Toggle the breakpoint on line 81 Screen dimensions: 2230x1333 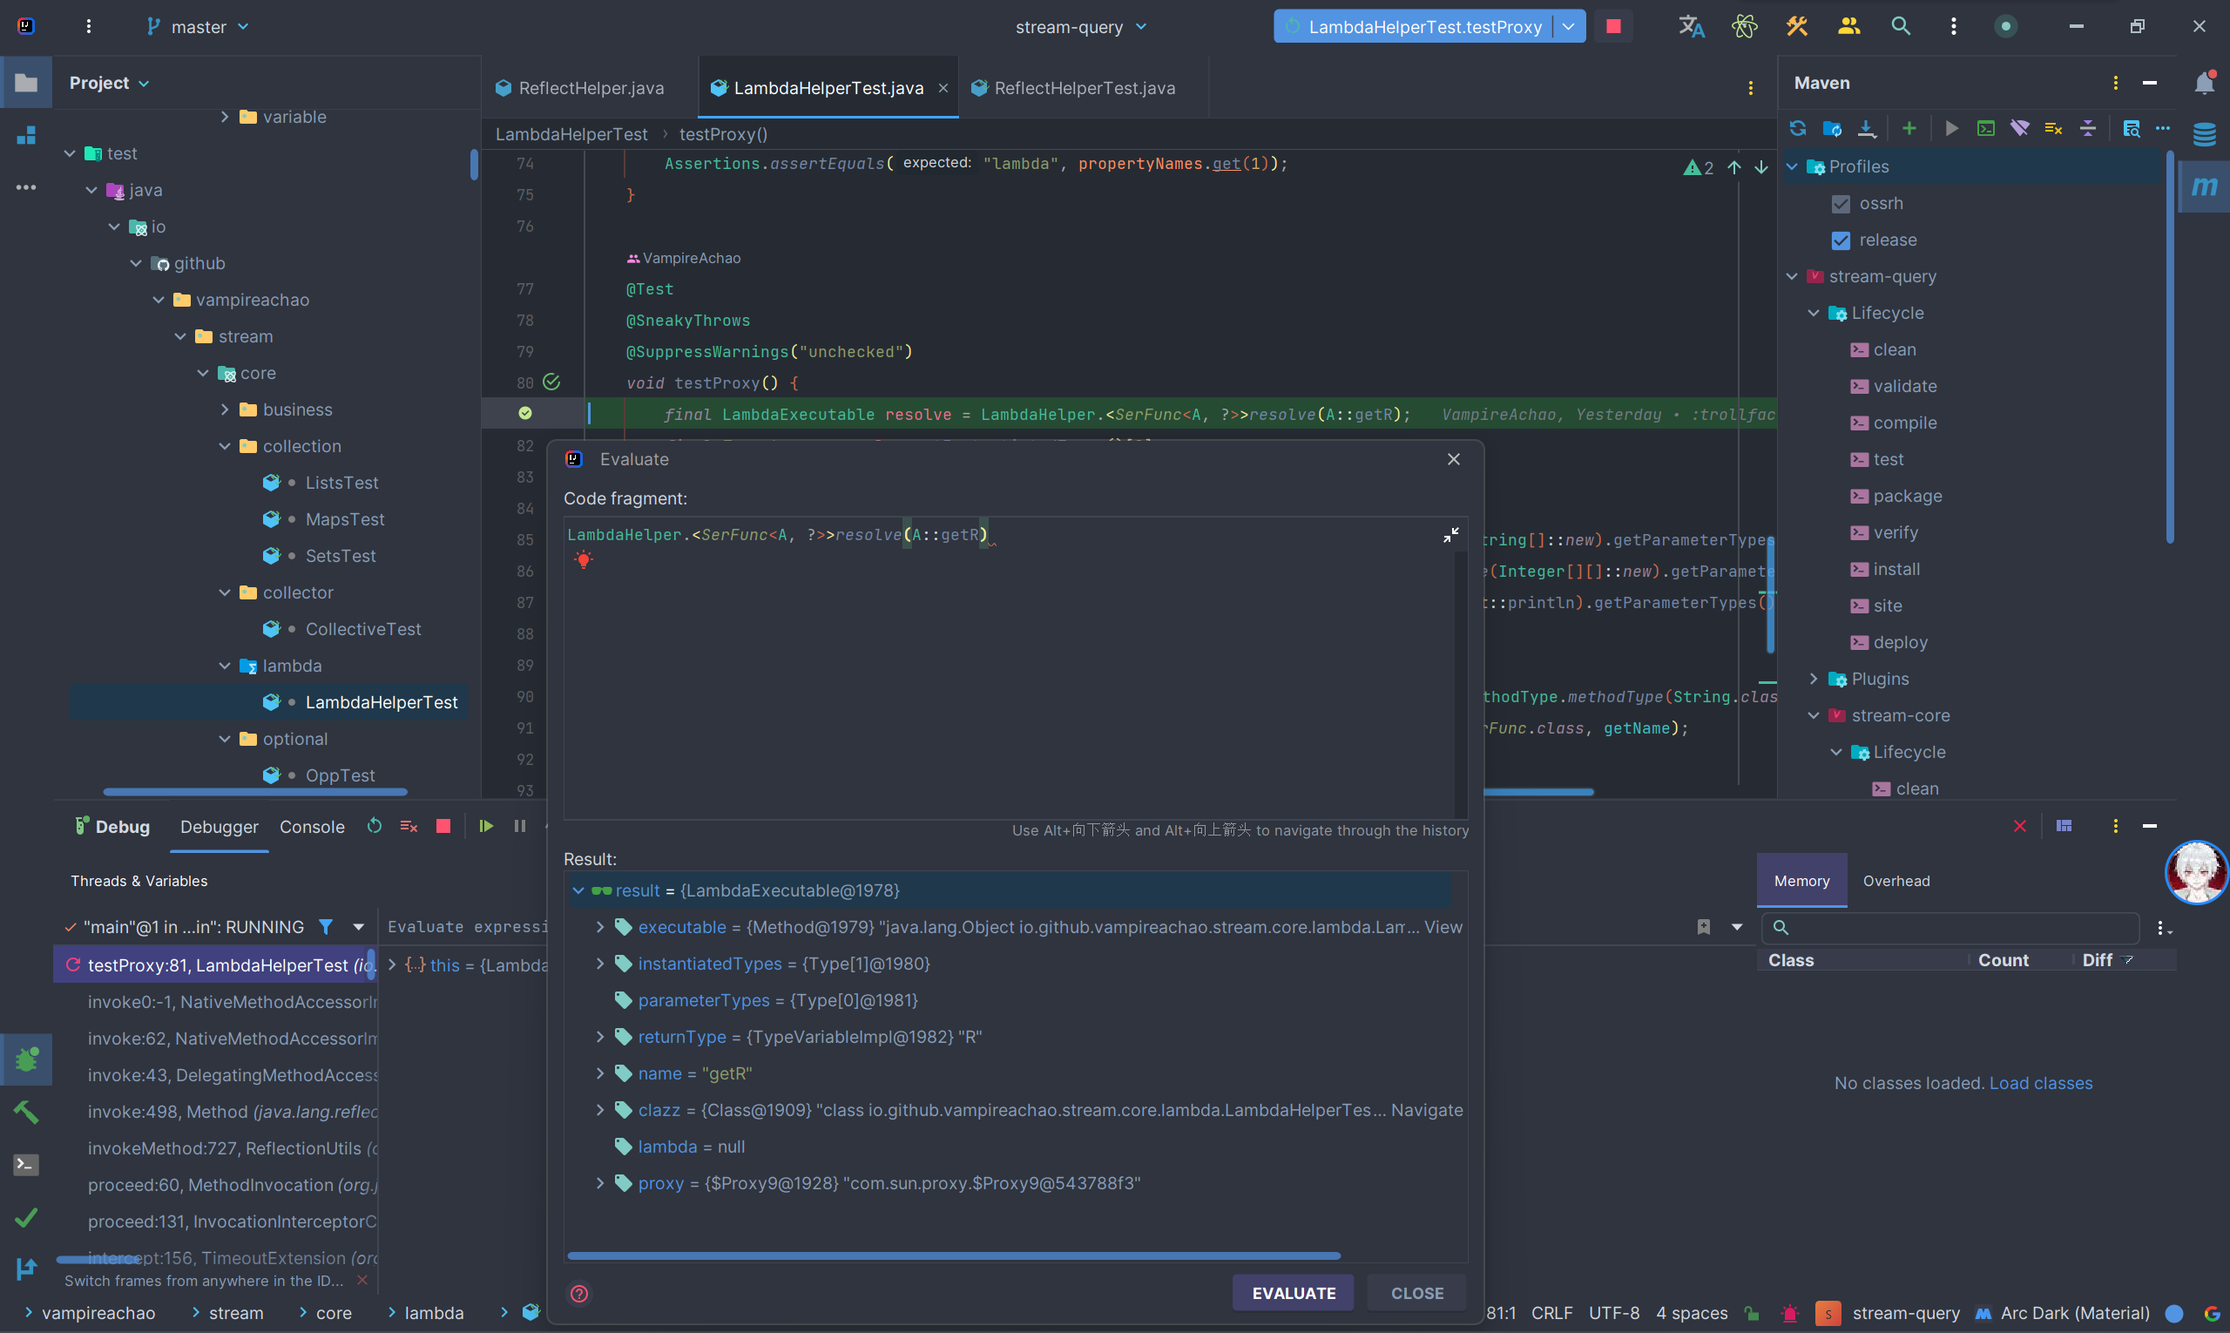(x=525, y=413)
